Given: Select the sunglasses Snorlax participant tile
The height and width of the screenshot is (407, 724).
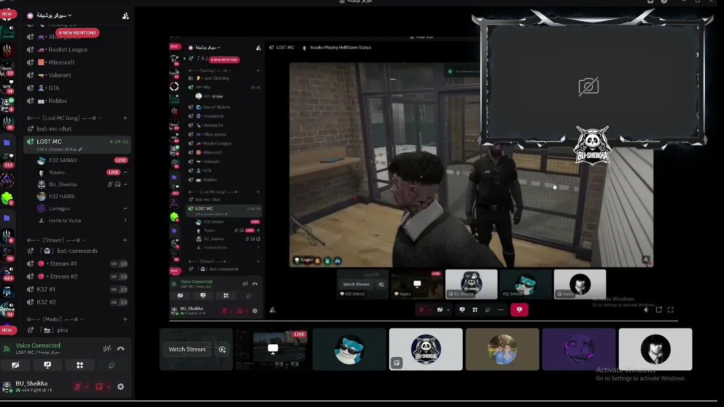Looking at the screenshot, I should 349,349.
